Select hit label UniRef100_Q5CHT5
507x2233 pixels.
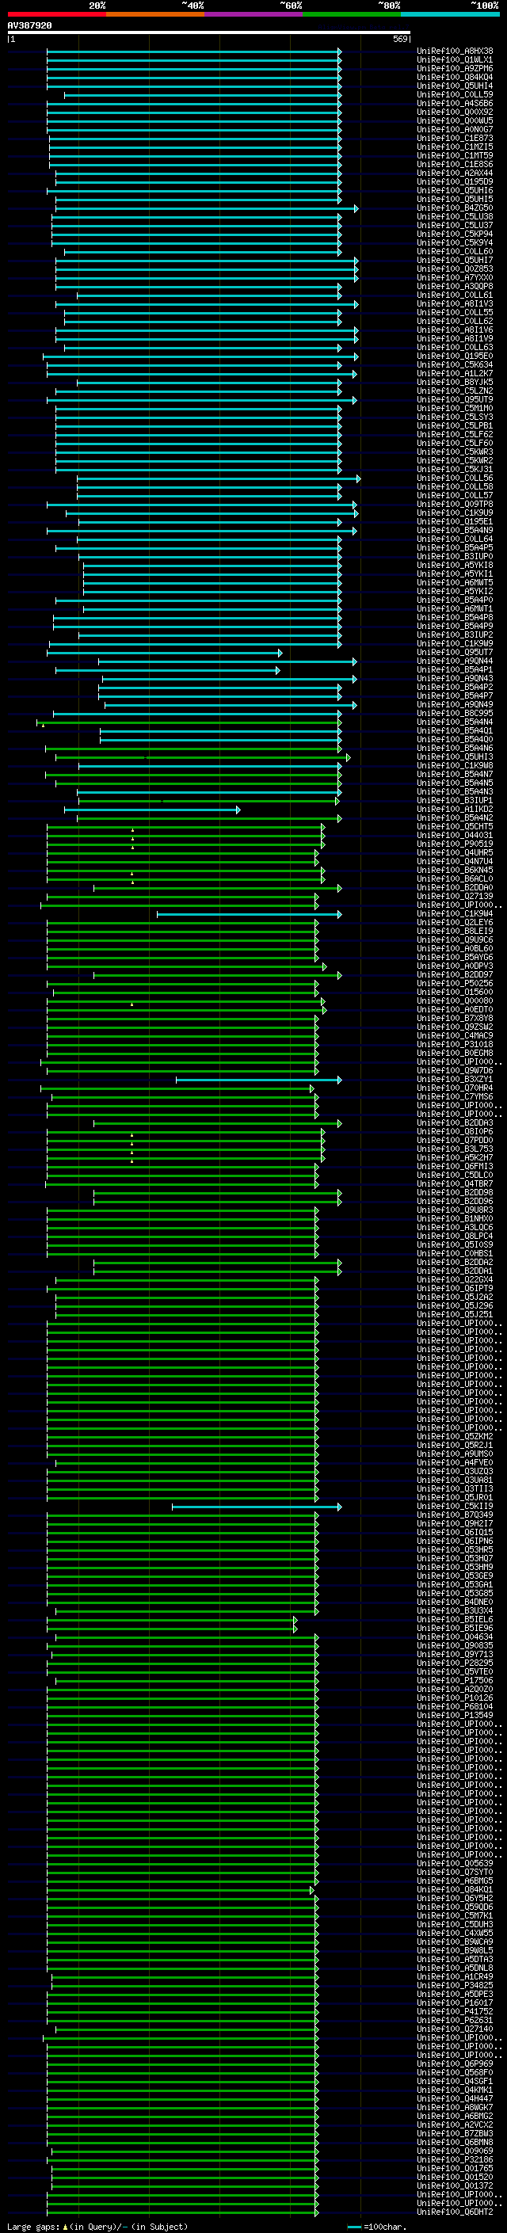[455, 827]
